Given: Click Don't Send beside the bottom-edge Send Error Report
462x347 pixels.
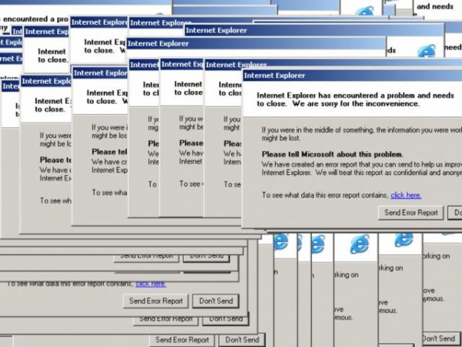Looking at the screenshot, I should click(x=243, y=340).
